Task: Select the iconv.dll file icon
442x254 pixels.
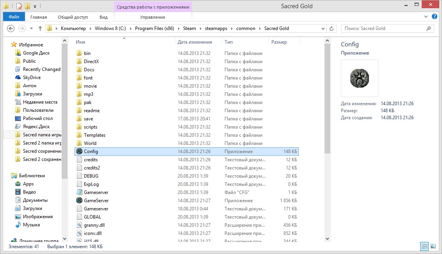Action: [x=79, y=233]
